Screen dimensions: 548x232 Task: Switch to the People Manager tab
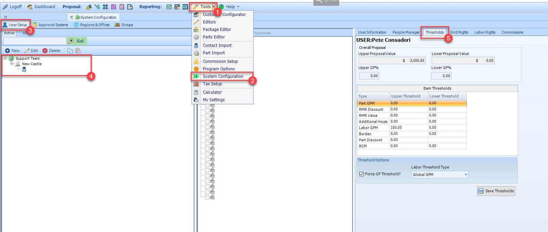click(x=406, y=32)
